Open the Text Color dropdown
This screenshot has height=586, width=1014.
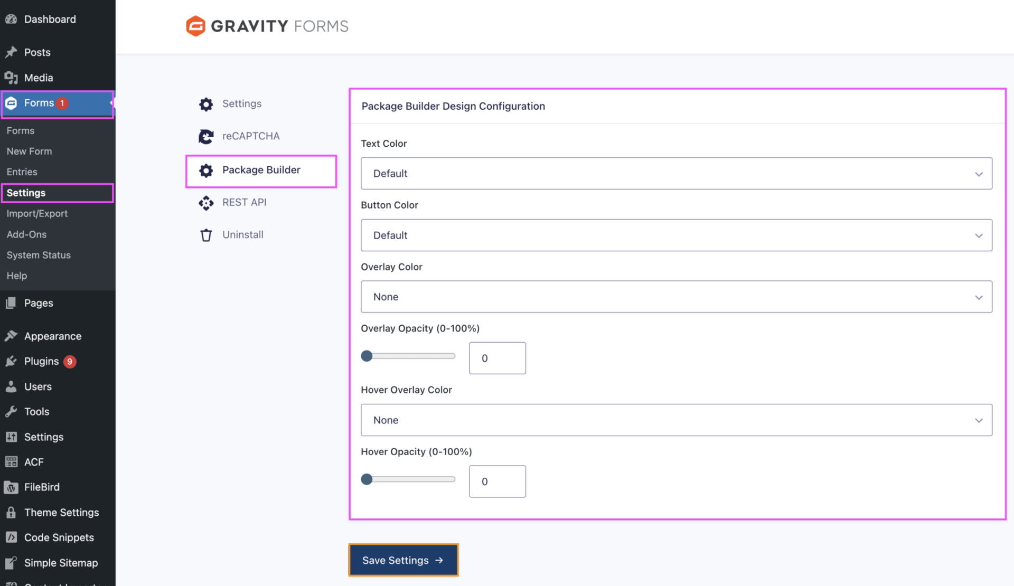676,173
